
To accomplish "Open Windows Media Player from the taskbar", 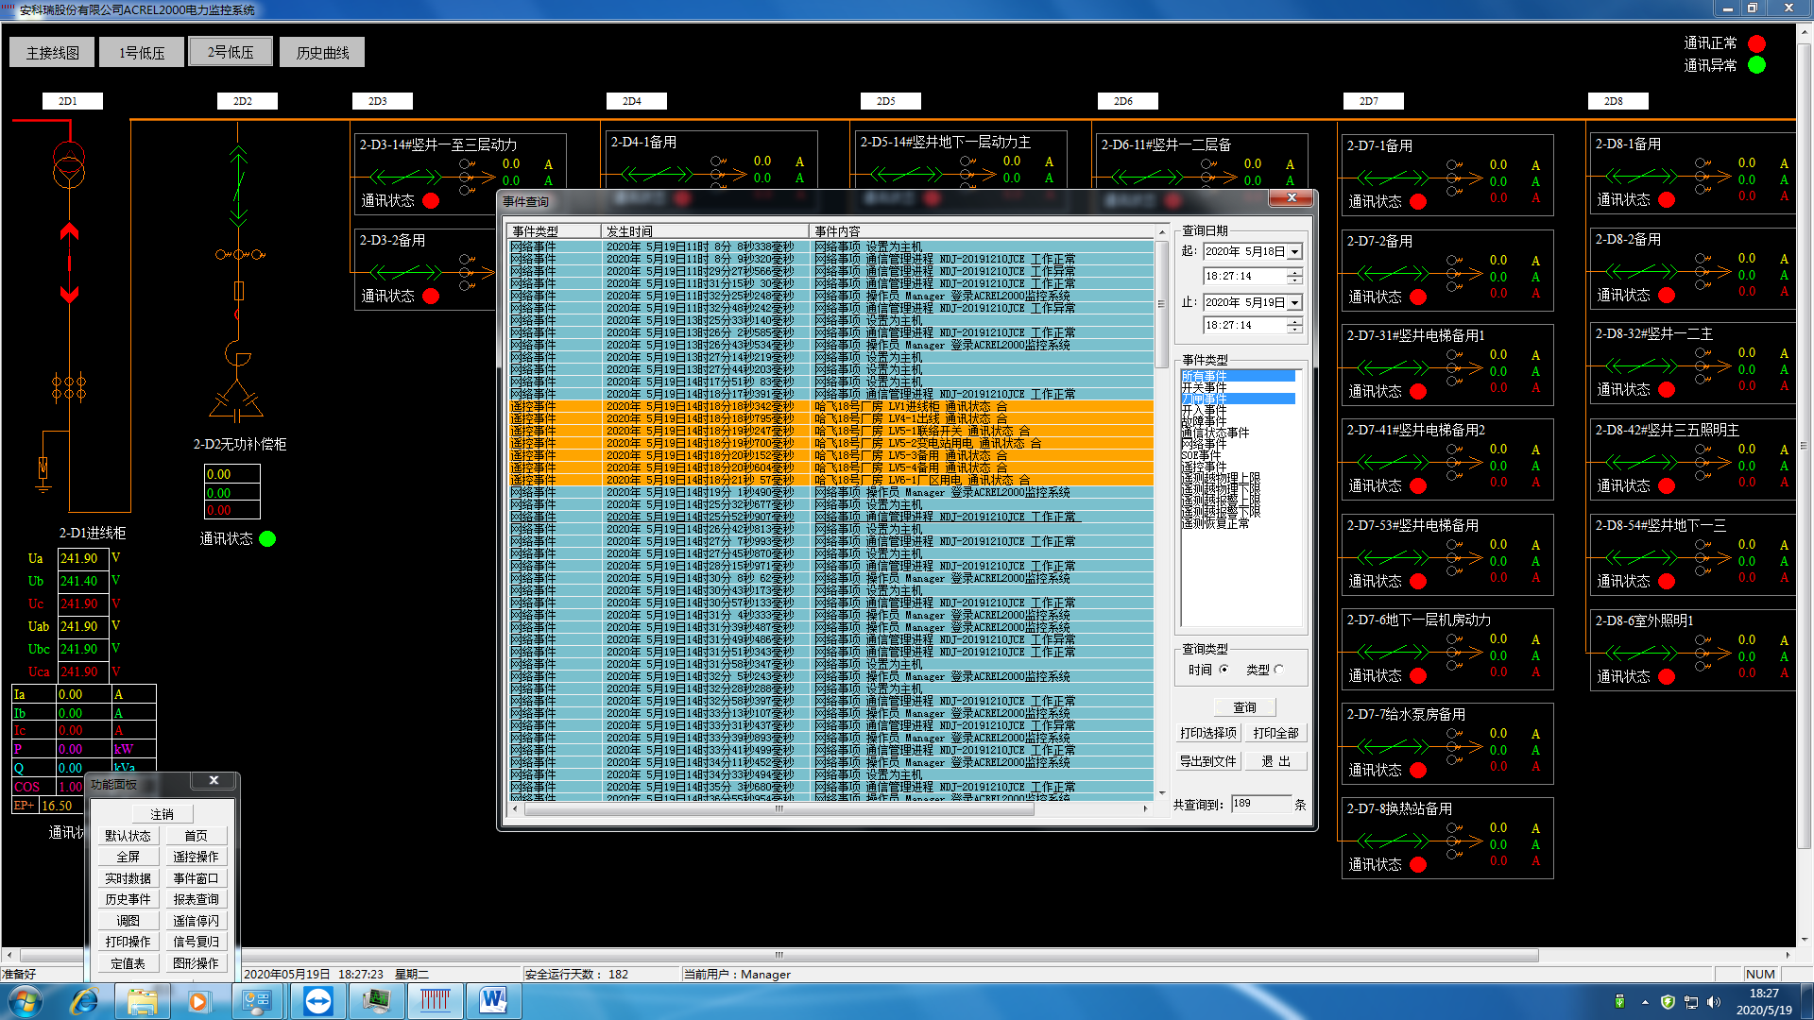I will 198,1001.
